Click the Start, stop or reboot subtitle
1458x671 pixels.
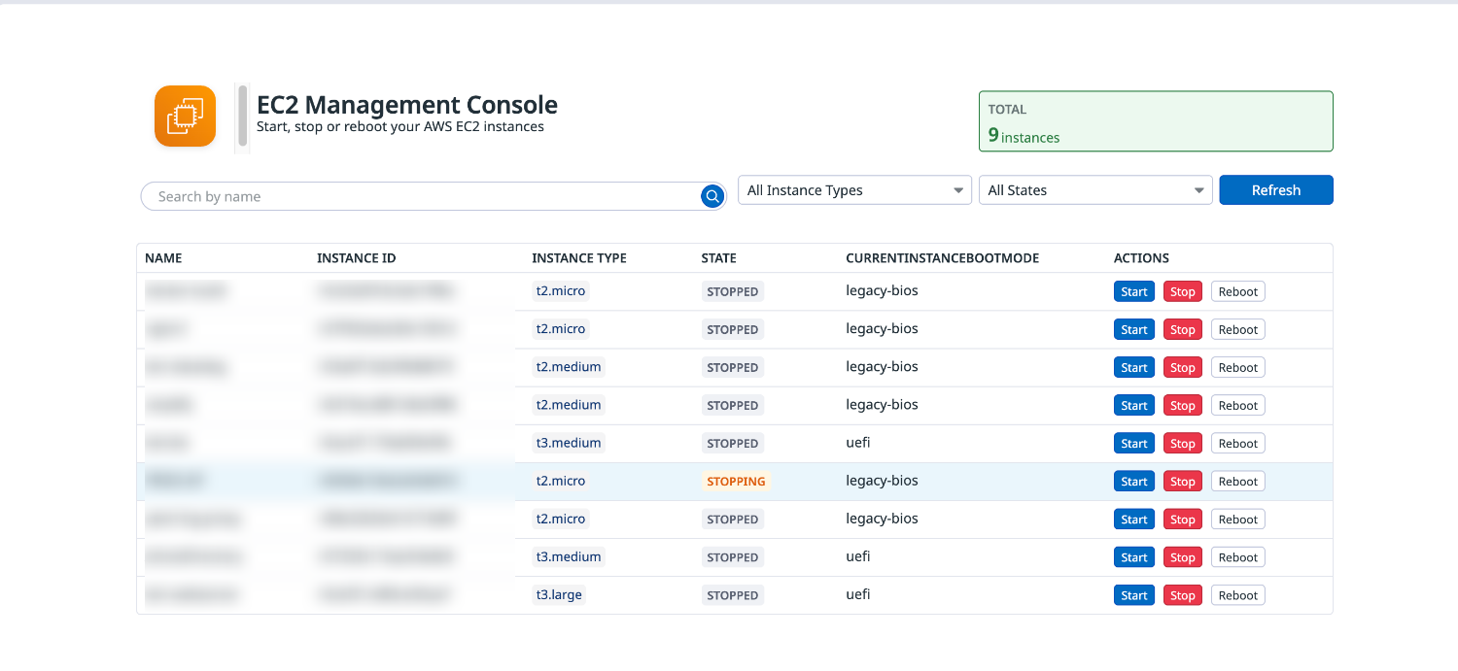click(x=400, y=126)
